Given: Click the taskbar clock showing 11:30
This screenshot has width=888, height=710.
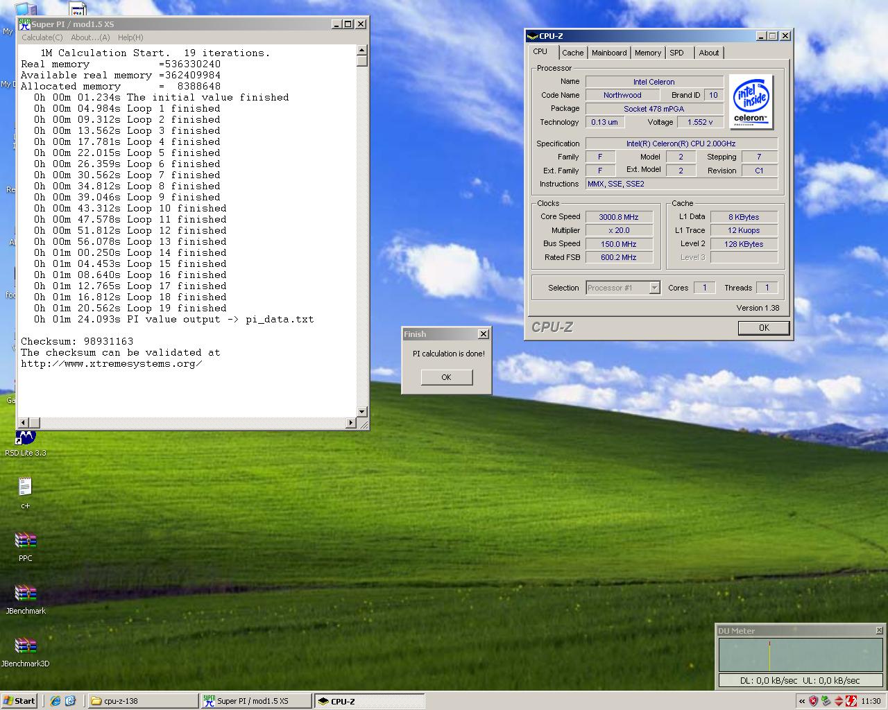Looking at the screenshot, I should 871,701.
